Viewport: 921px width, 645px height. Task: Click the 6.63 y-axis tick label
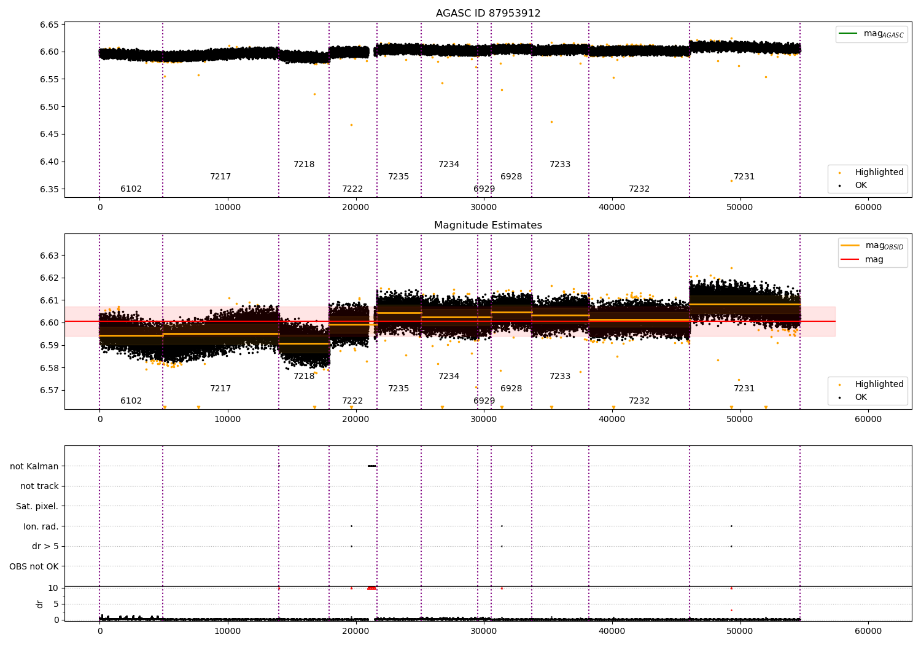tap(49, 256)
